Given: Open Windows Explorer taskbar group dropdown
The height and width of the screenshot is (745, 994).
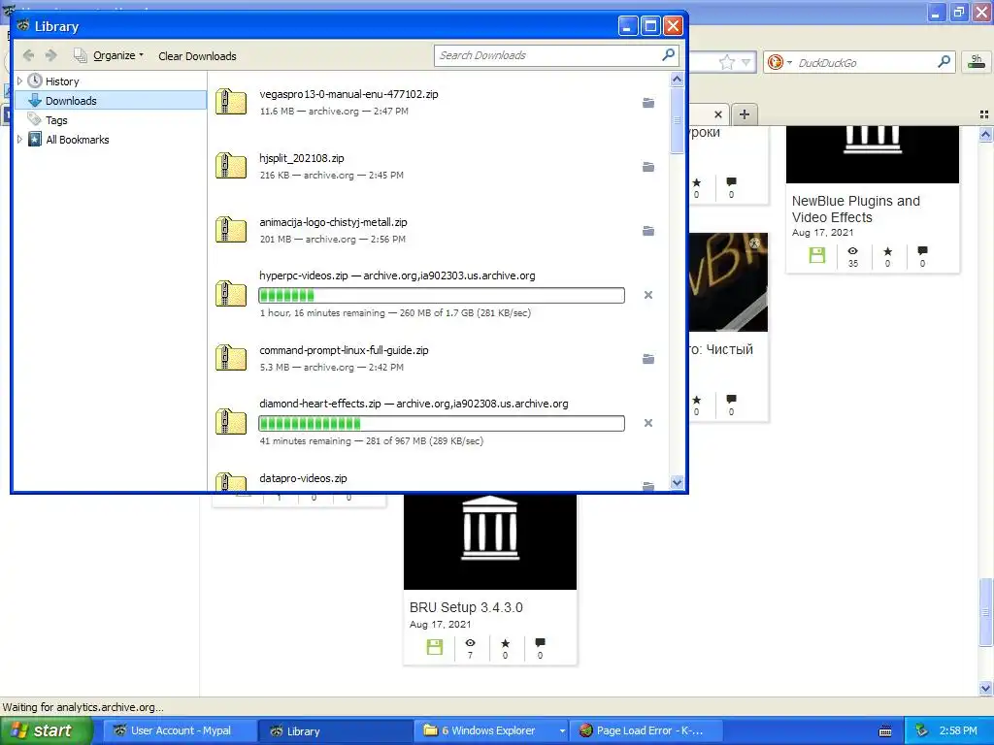Looking at the screenshot, I should point(562,731).
